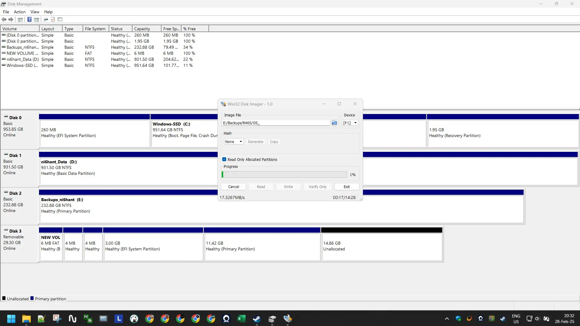
Task: Open the Action menu
Action: (x=20, y=12)
